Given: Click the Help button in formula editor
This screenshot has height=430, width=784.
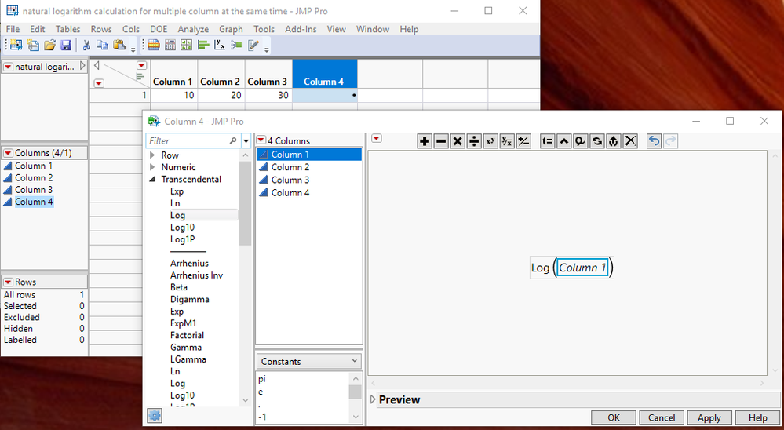Looking at the screenshot, I should tap(757, 417).
